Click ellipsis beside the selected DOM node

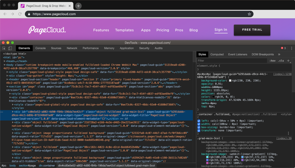click(2, 112)
